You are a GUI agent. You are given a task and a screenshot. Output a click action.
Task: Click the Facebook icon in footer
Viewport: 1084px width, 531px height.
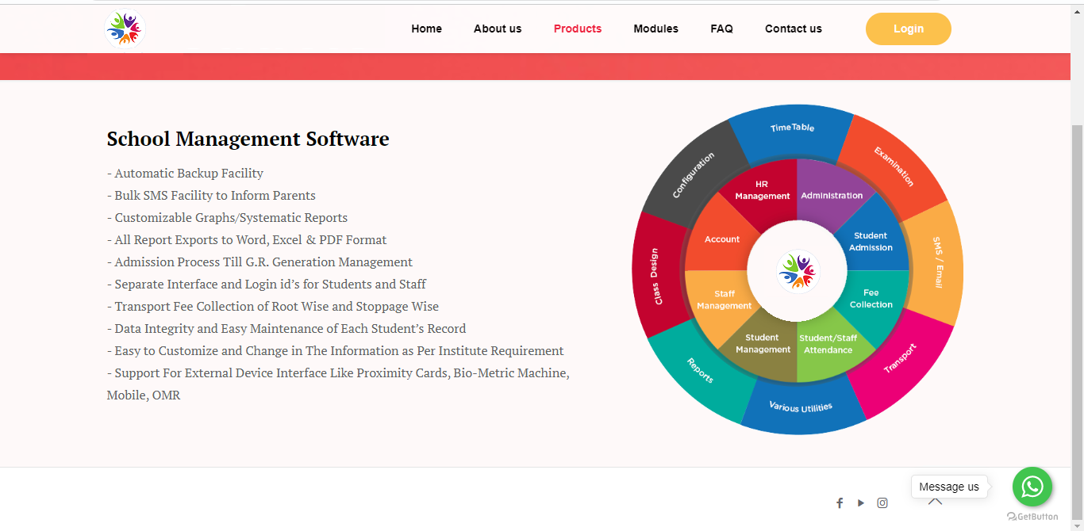pos(840,503)
